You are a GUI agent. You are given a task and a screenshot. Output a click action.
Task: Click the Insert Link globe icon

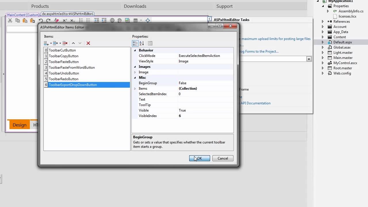coord(112,20)
